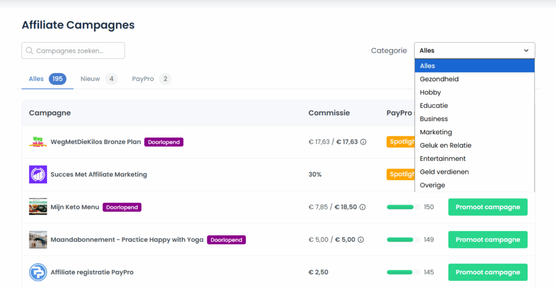Click info icon beside WegMetDieKilos commission

pyautogui.click(x=363, y=142)
